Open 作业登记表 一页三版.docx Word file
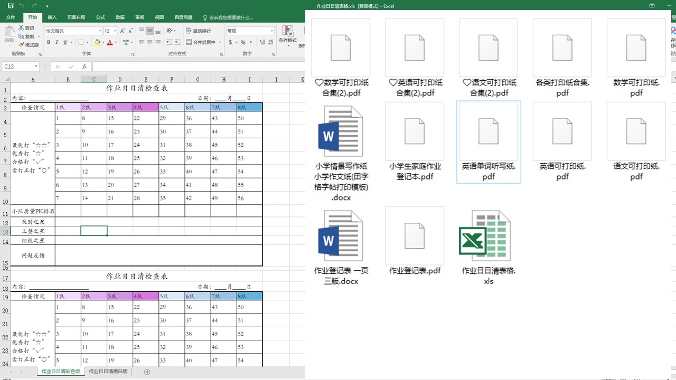This screenshot has height=380, width=676. click(341, 235)
